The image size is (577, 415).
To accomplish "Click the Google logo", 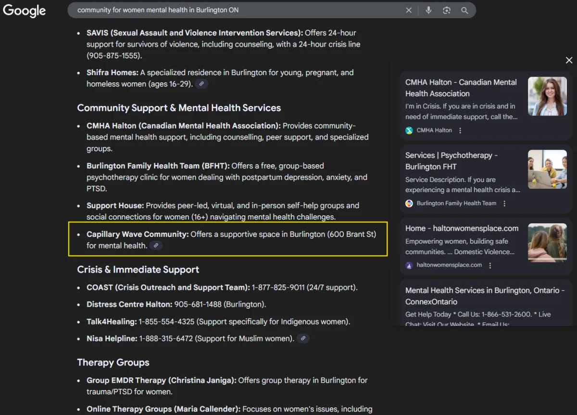I will [25, 11].
